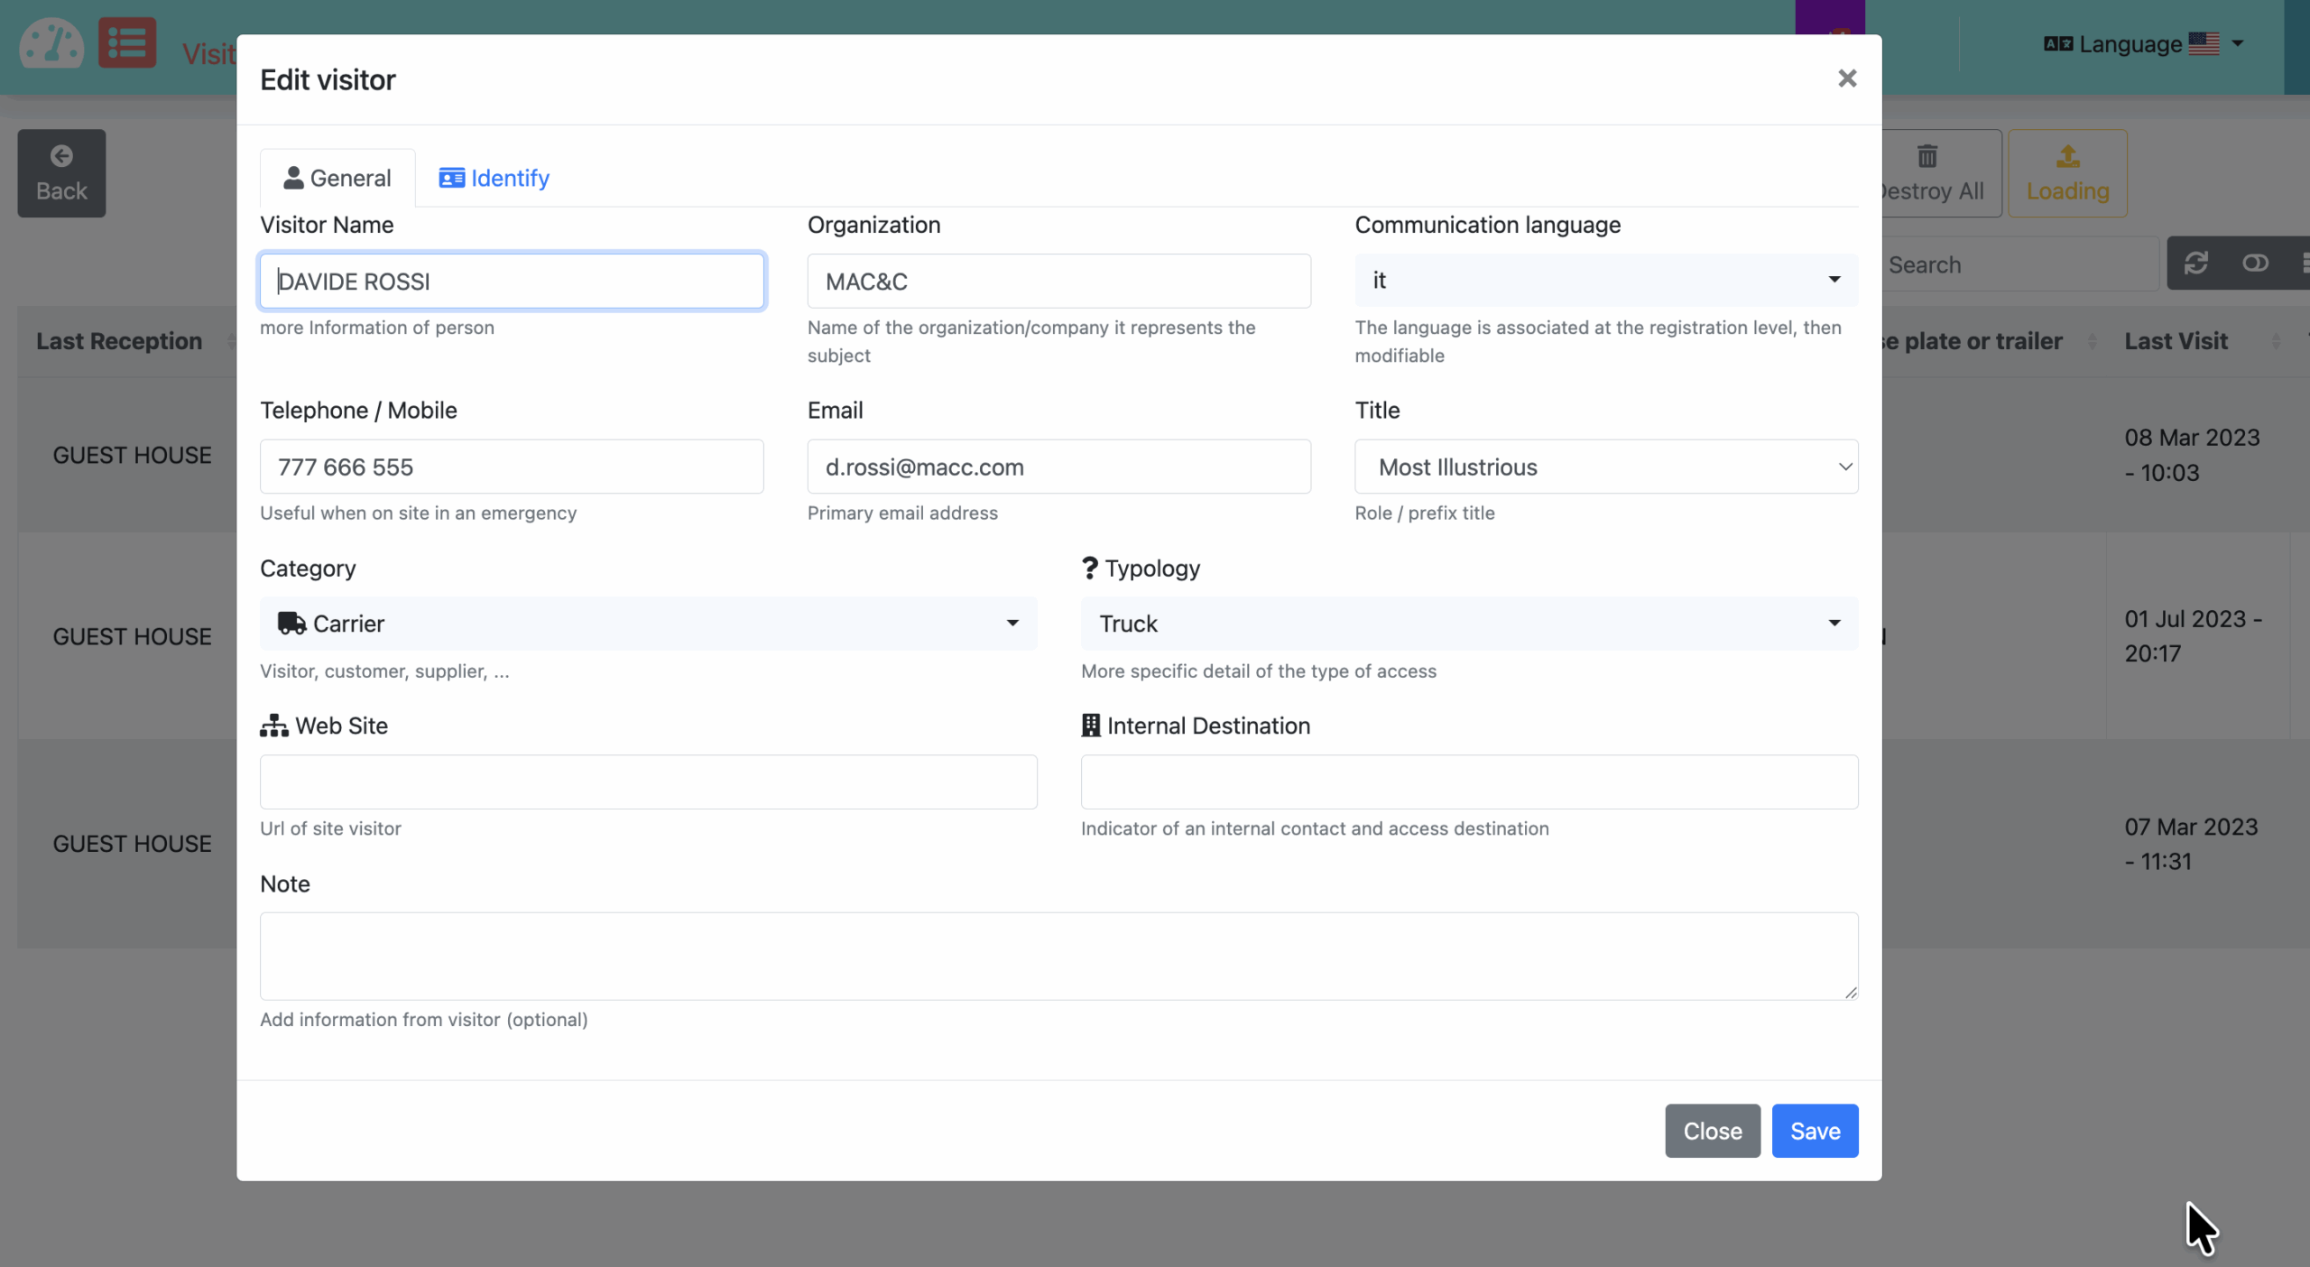
Task: Sort by the Last Visit column header
Action: tap(2175, 341)
